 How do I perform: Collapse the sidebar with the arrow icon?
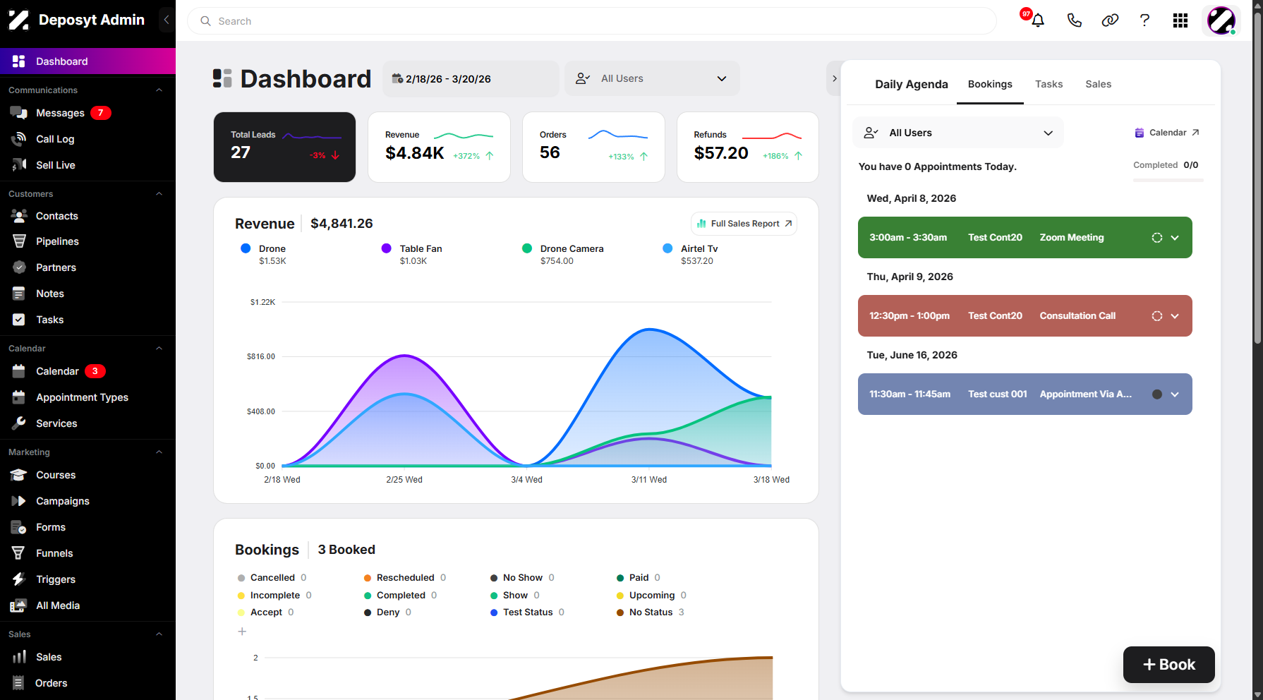coord(167,20)
